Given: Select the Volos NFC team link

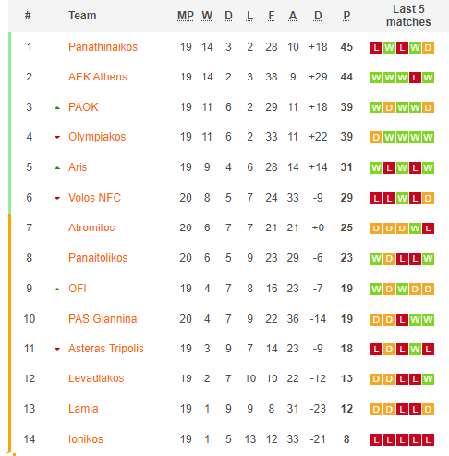Looking at the screenshot, I should 94,198.
